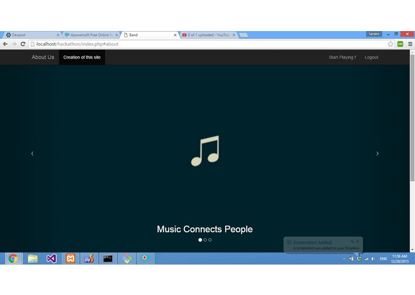Image resolution: width=415 pixels, height=295 pixels.
Task: Open Creation of this site link
Action: pos(82,57)
